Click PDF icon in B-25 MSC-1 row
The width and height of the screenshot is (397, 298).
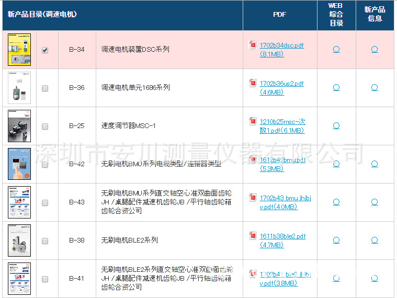(253, 122)
